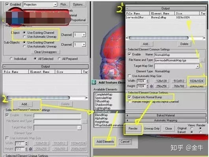Expand the Baked Material rollout

[x=166, y=115]
